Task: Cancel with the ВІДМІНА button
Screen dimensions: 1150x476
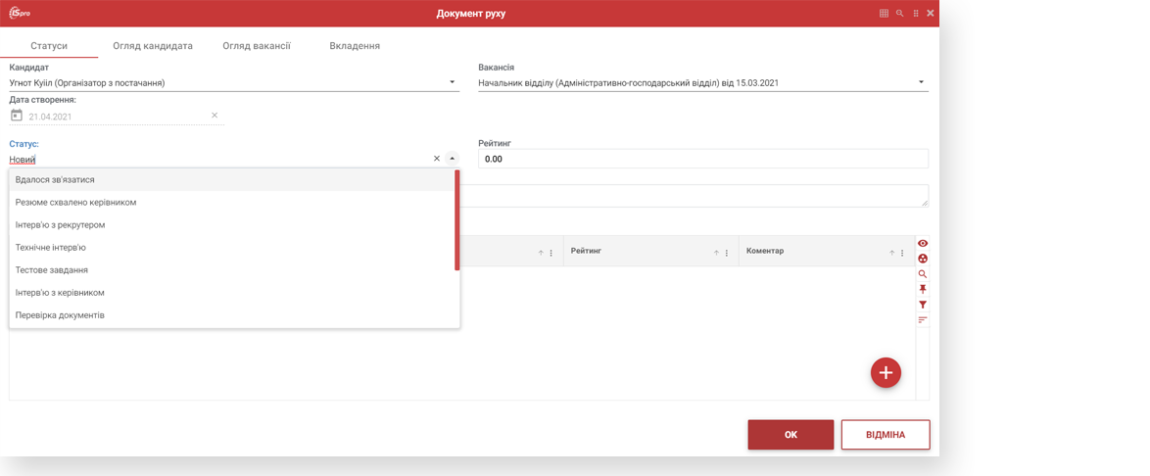Action: (886, 434)
